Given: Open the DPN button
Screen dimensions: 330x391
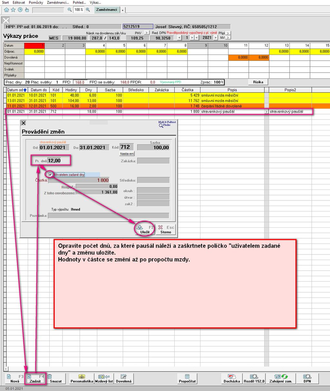Looking at the screenshot, I should (307, 378).
